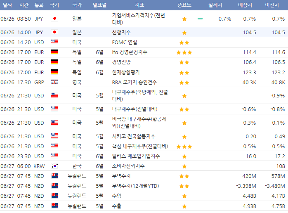Click previous value 40.8K
Viewport: 288px width, 213px height.
tap(278, 82)
